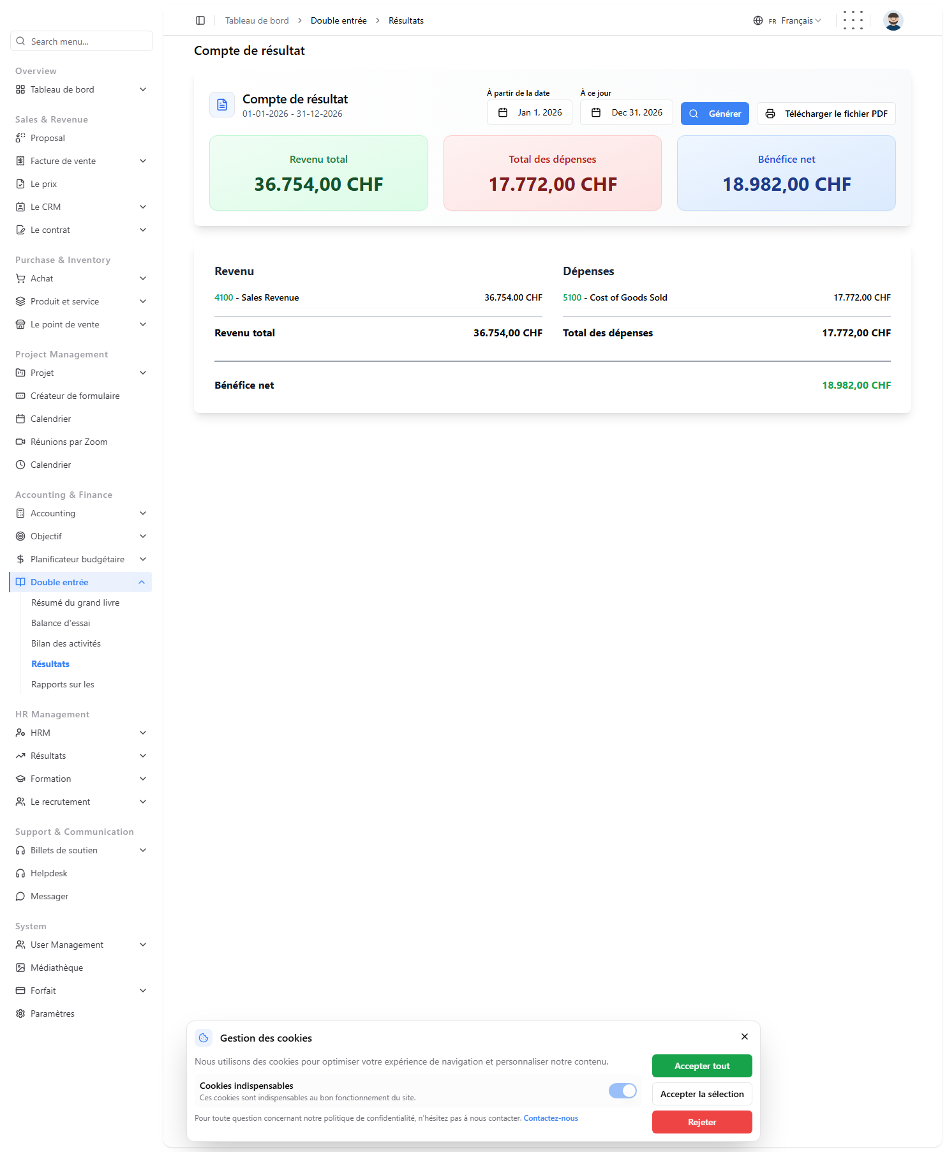
Task: Click the Proposal sidebar icon
Action: coord(20,138)
